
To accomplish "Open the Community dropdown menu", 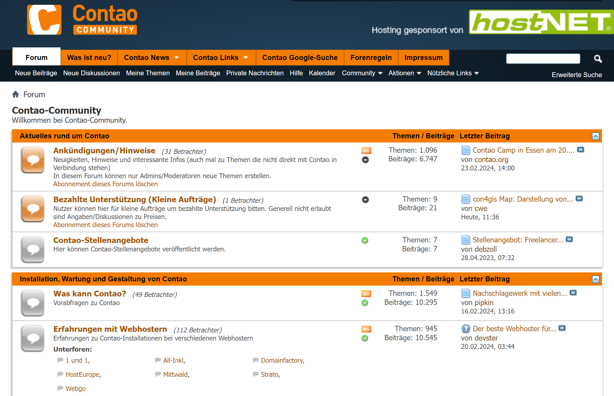I will (x=362, y=73).
